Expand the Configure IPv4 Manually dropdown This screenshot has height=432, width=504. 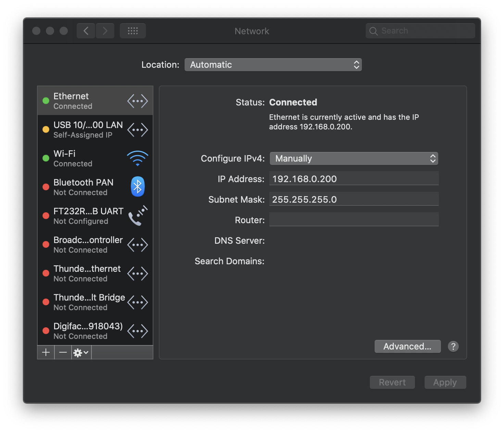tap(354, 158)
